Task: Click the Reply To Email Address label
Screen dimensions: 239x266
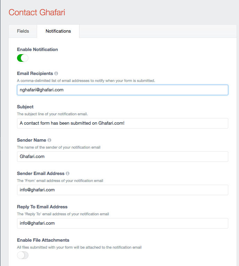Action: point(42,207)
